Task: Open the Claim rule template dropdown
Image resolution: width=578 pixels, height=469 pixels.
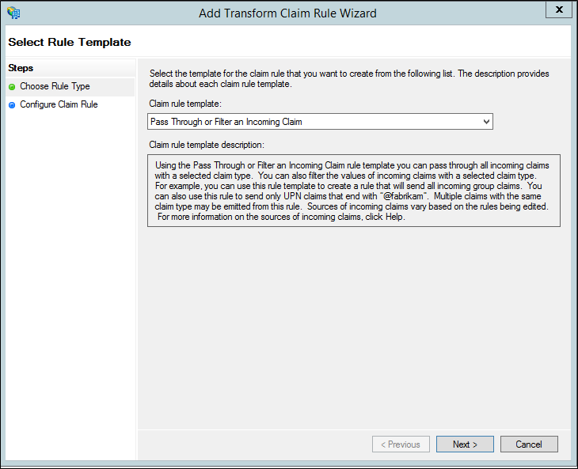Action: (320, 122)
